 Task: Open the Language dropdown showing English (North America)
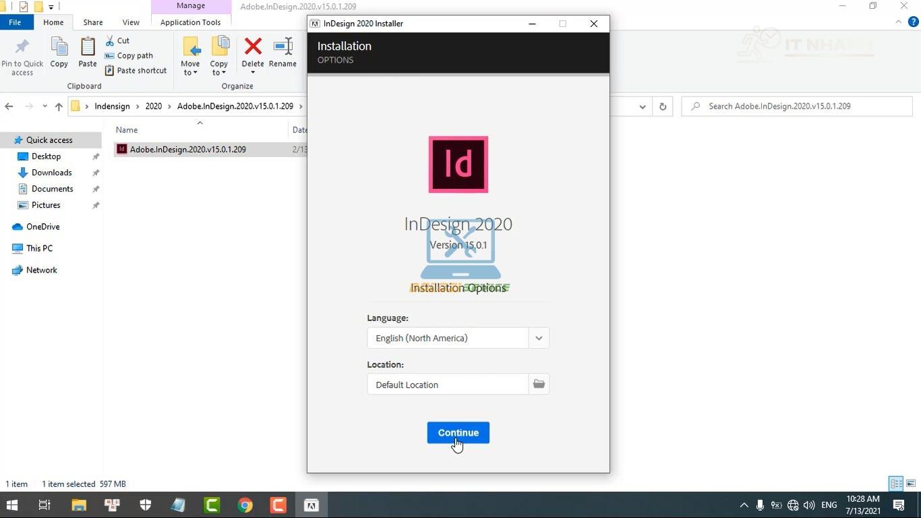(x=538, y=338)
